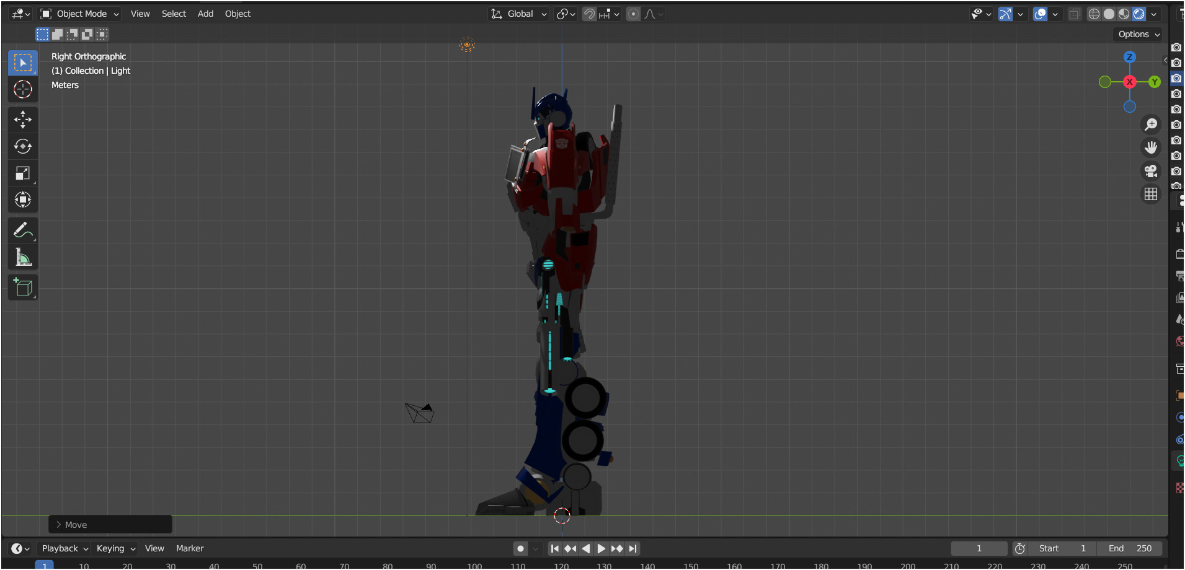Click the Pan view hand button

pos(1151,147)
